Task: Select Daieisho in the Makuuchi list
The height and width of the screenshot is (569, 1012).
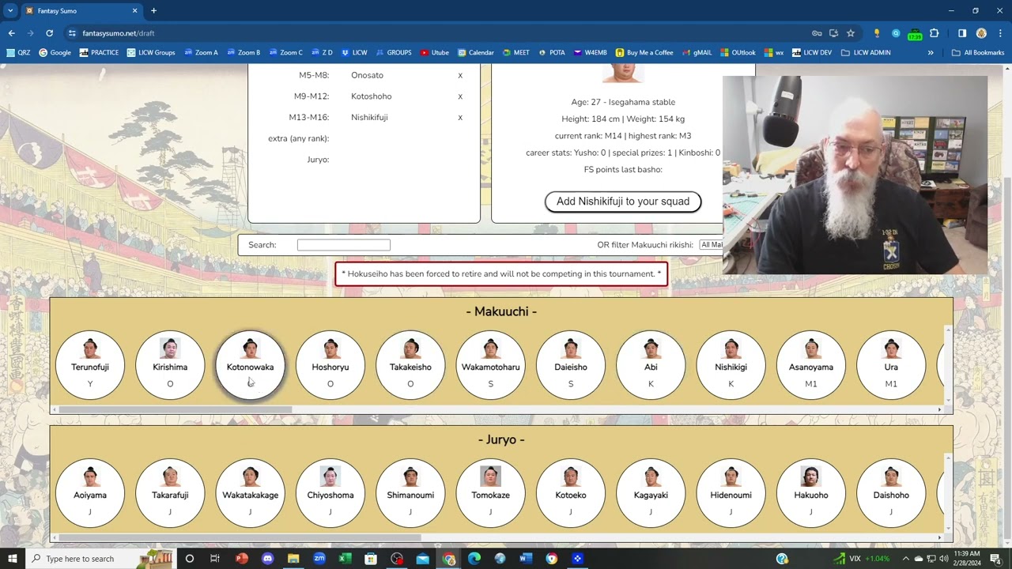Action: coord(571,364)
